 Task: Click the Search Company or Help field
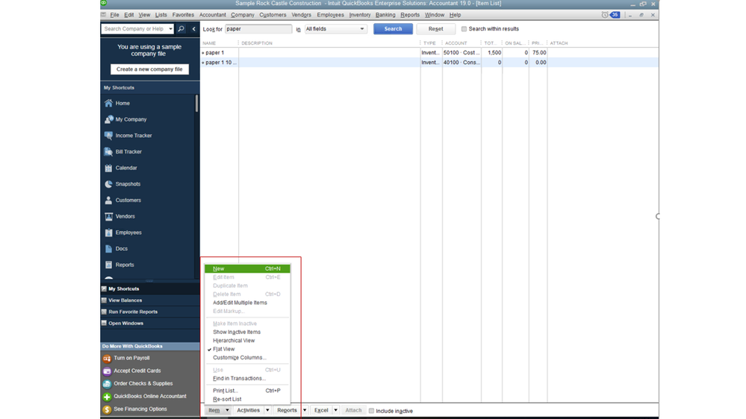pos(134,29)
